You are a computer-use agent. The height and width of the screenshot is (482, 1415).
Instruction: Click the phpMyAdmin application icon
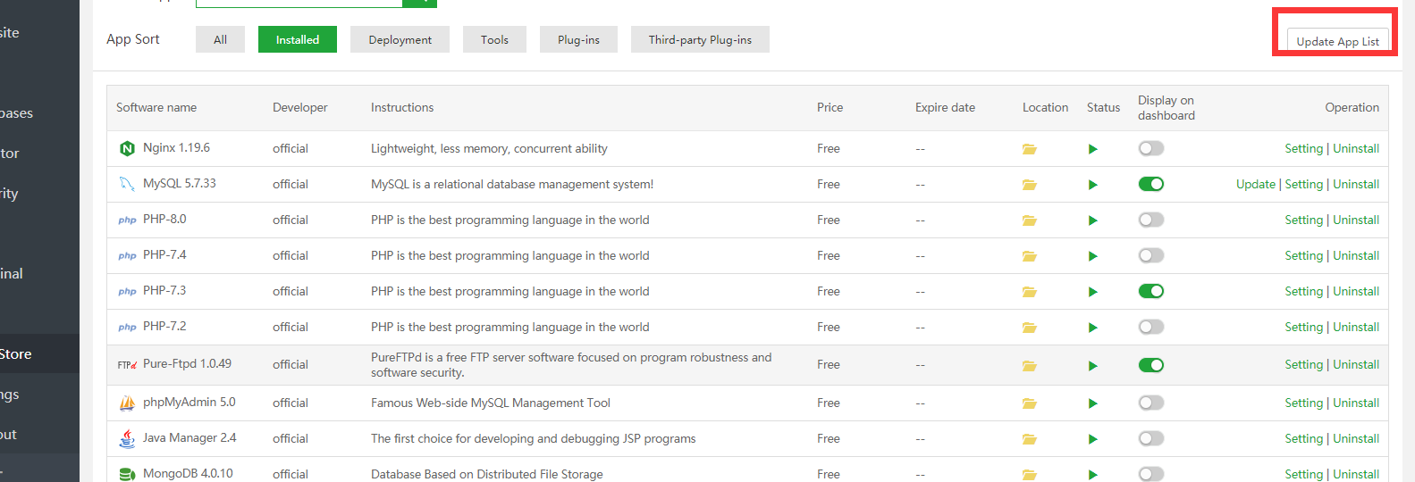[x=127, y=403]
